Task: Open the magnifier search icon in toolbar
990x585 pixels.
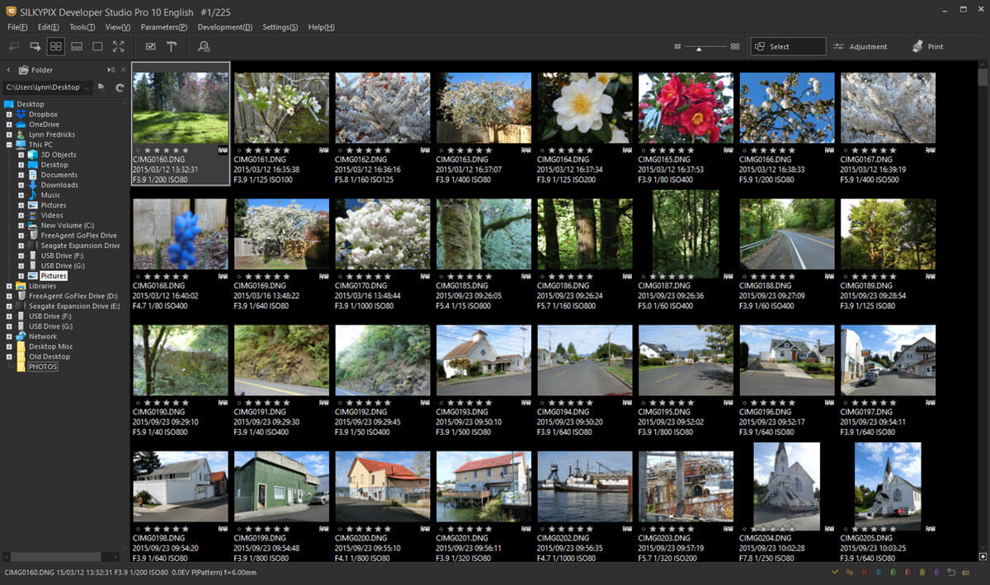Action: tap(204, 47)
